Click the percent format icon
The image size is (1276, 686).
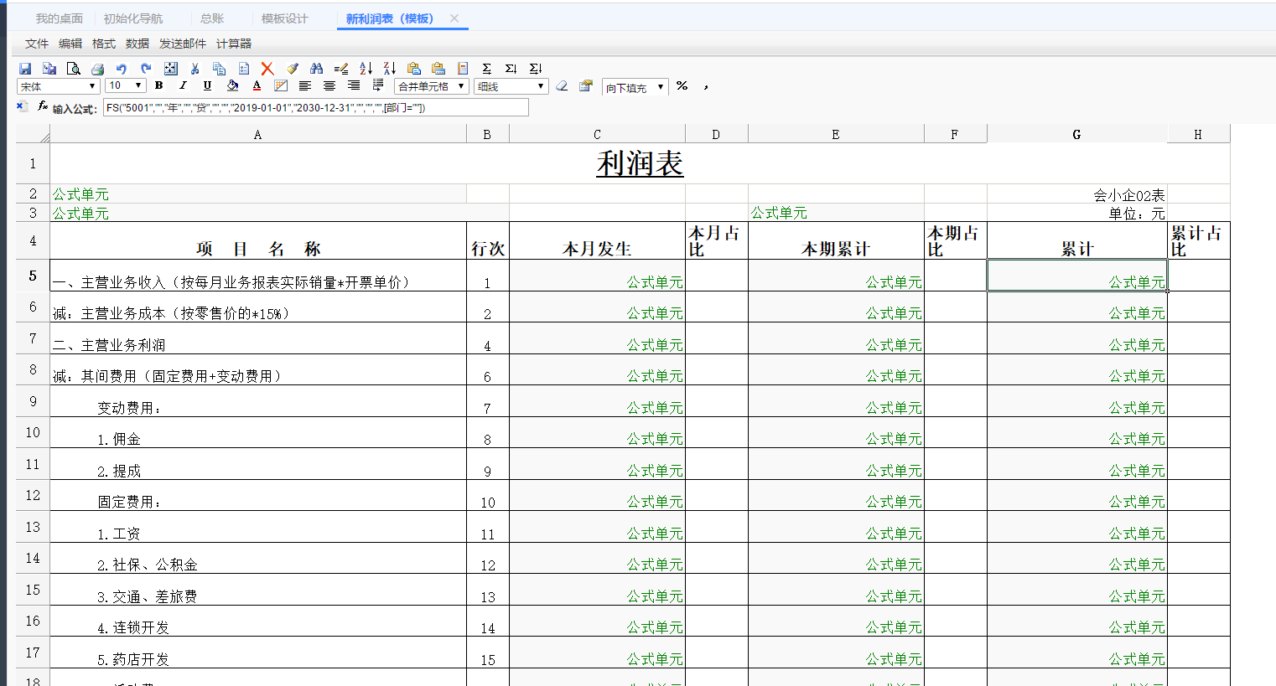[682, 85]
